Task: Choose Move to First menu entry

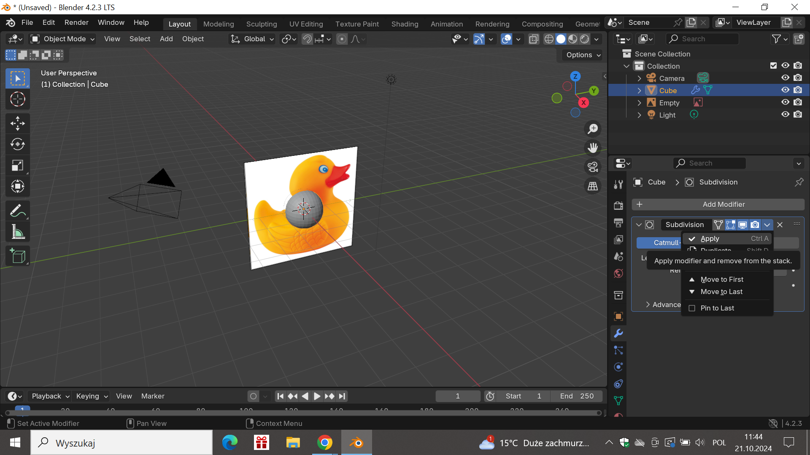Action: (x=727, y=280)
